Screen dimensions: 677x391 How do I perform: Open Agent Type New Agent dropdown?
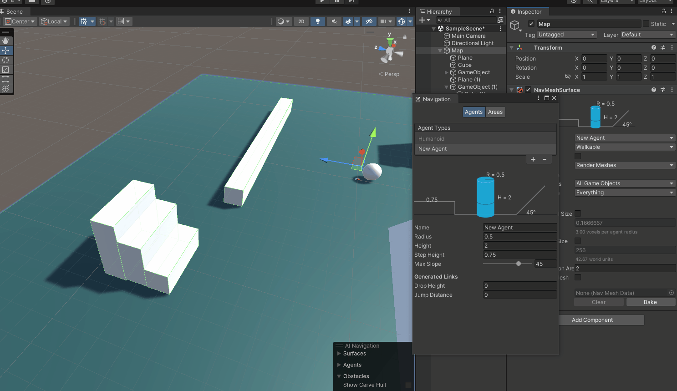pyautogui.click(x=625, y=138)
